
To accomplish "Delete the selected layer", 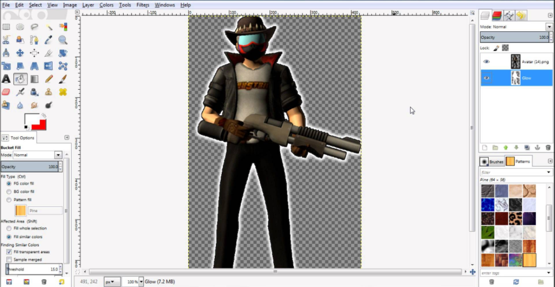I will click(x=548, y=147).
